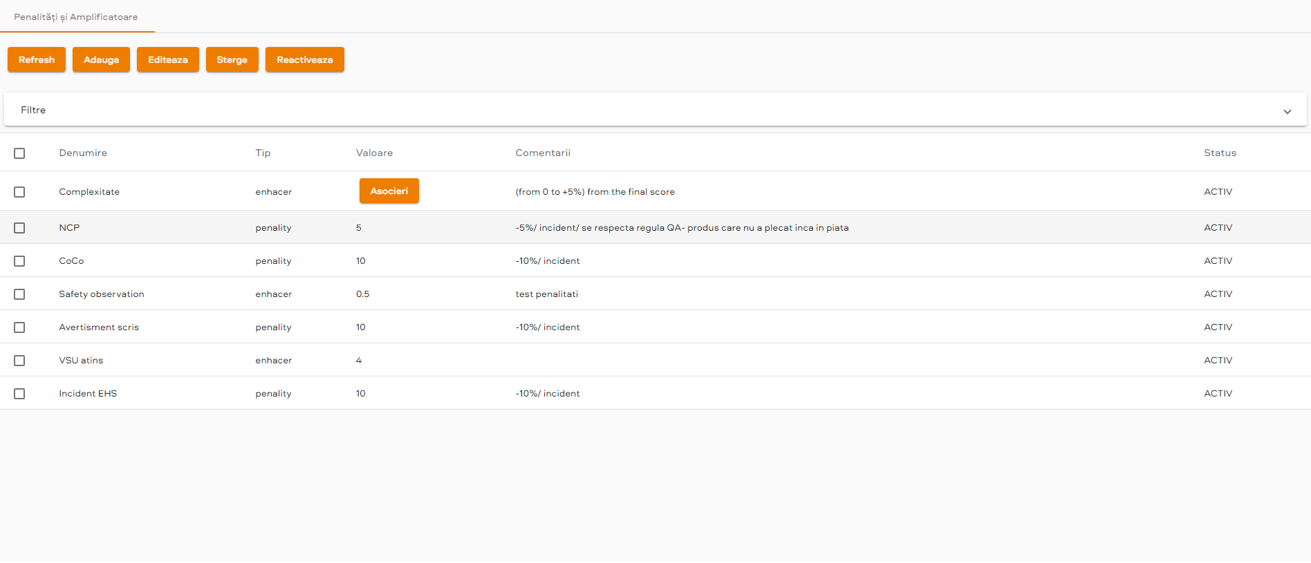The width and height of the screenshot is (1311, 563).
Task: Click the Reactiveaza button
Action: [304, 60]
